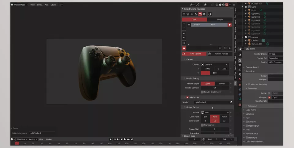
Task: Open the Select menu
Action: click(x=40, y=5)
